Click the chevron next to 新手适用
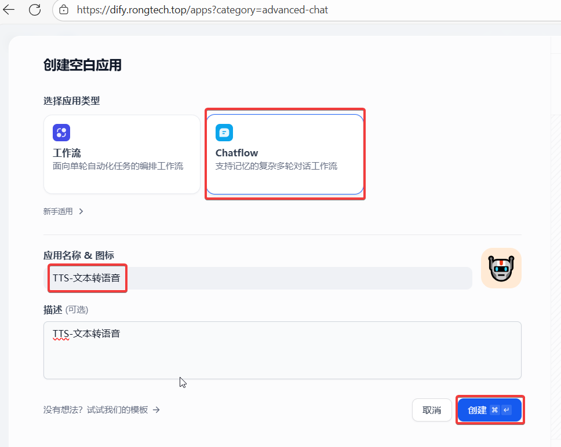 coord(81,211)
